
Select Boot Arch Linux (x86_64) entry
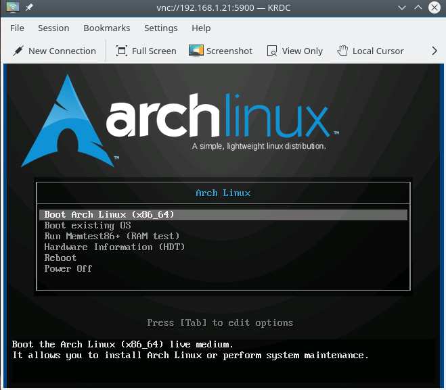[x=110, y=214]
